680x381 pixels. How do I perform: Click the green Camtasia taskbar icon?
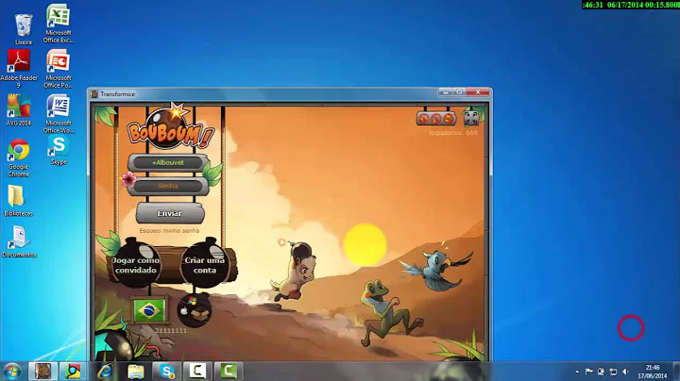(x=229, y=371)
